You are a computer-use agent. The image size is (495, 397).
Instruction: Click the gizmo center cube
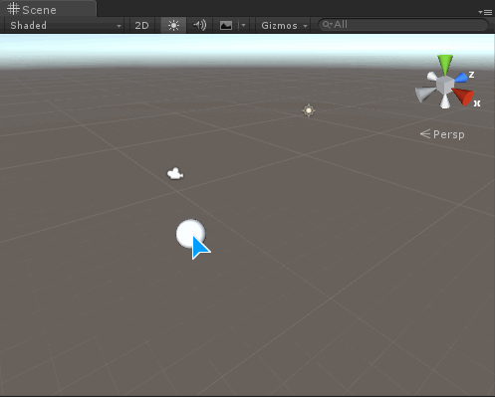[444, 85]
